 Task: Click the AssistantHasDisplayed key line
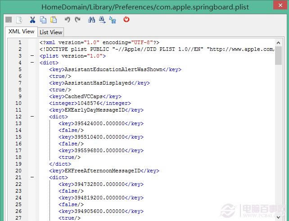99,83
